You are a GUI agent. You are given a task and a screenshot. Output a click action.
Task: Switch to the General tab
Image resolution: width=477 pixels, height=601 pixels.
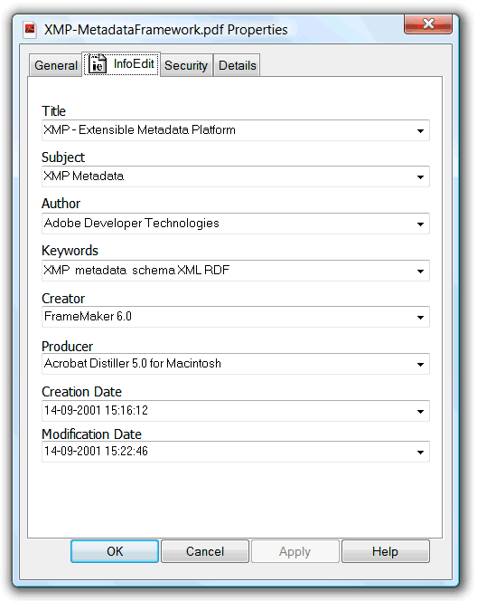[x=56, y=65]
